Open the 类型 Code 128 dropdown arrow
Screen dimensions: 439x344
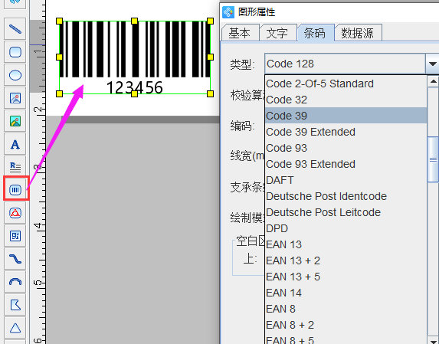[432, 64]
